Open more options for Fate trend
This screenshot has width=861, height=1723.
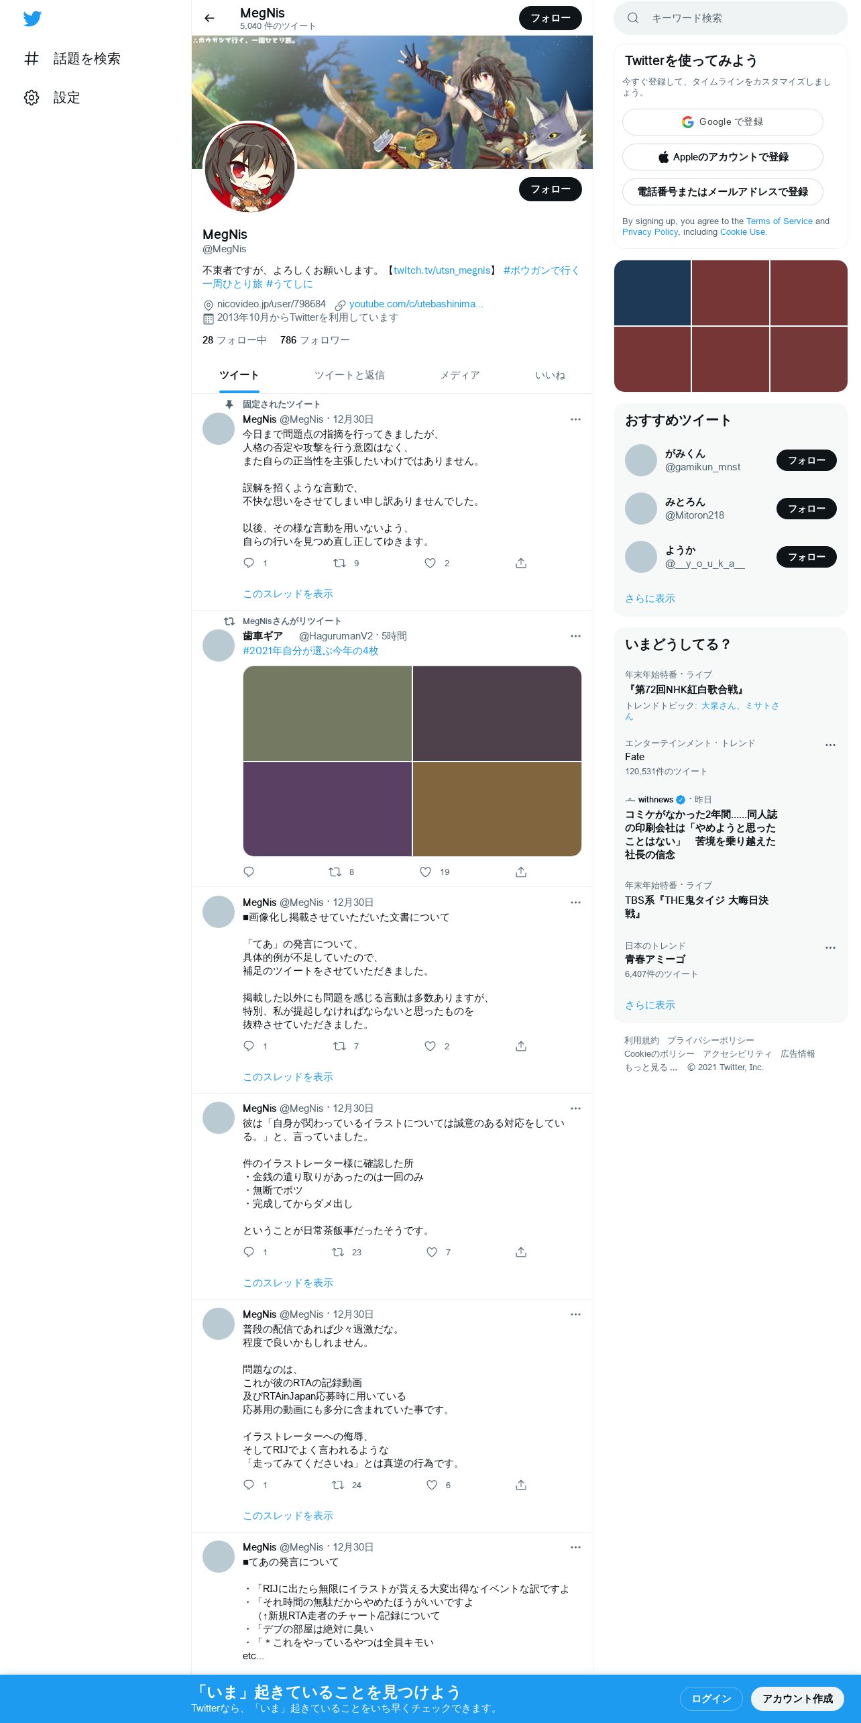[830, 745]
